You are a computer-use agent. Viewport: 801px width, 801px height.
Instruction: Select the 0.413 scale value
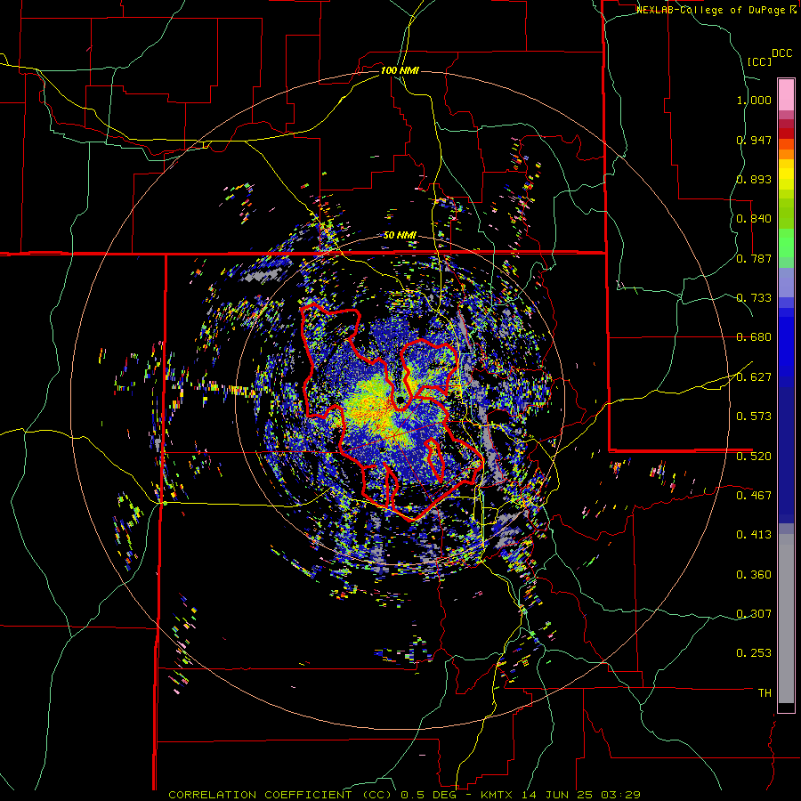754,535
